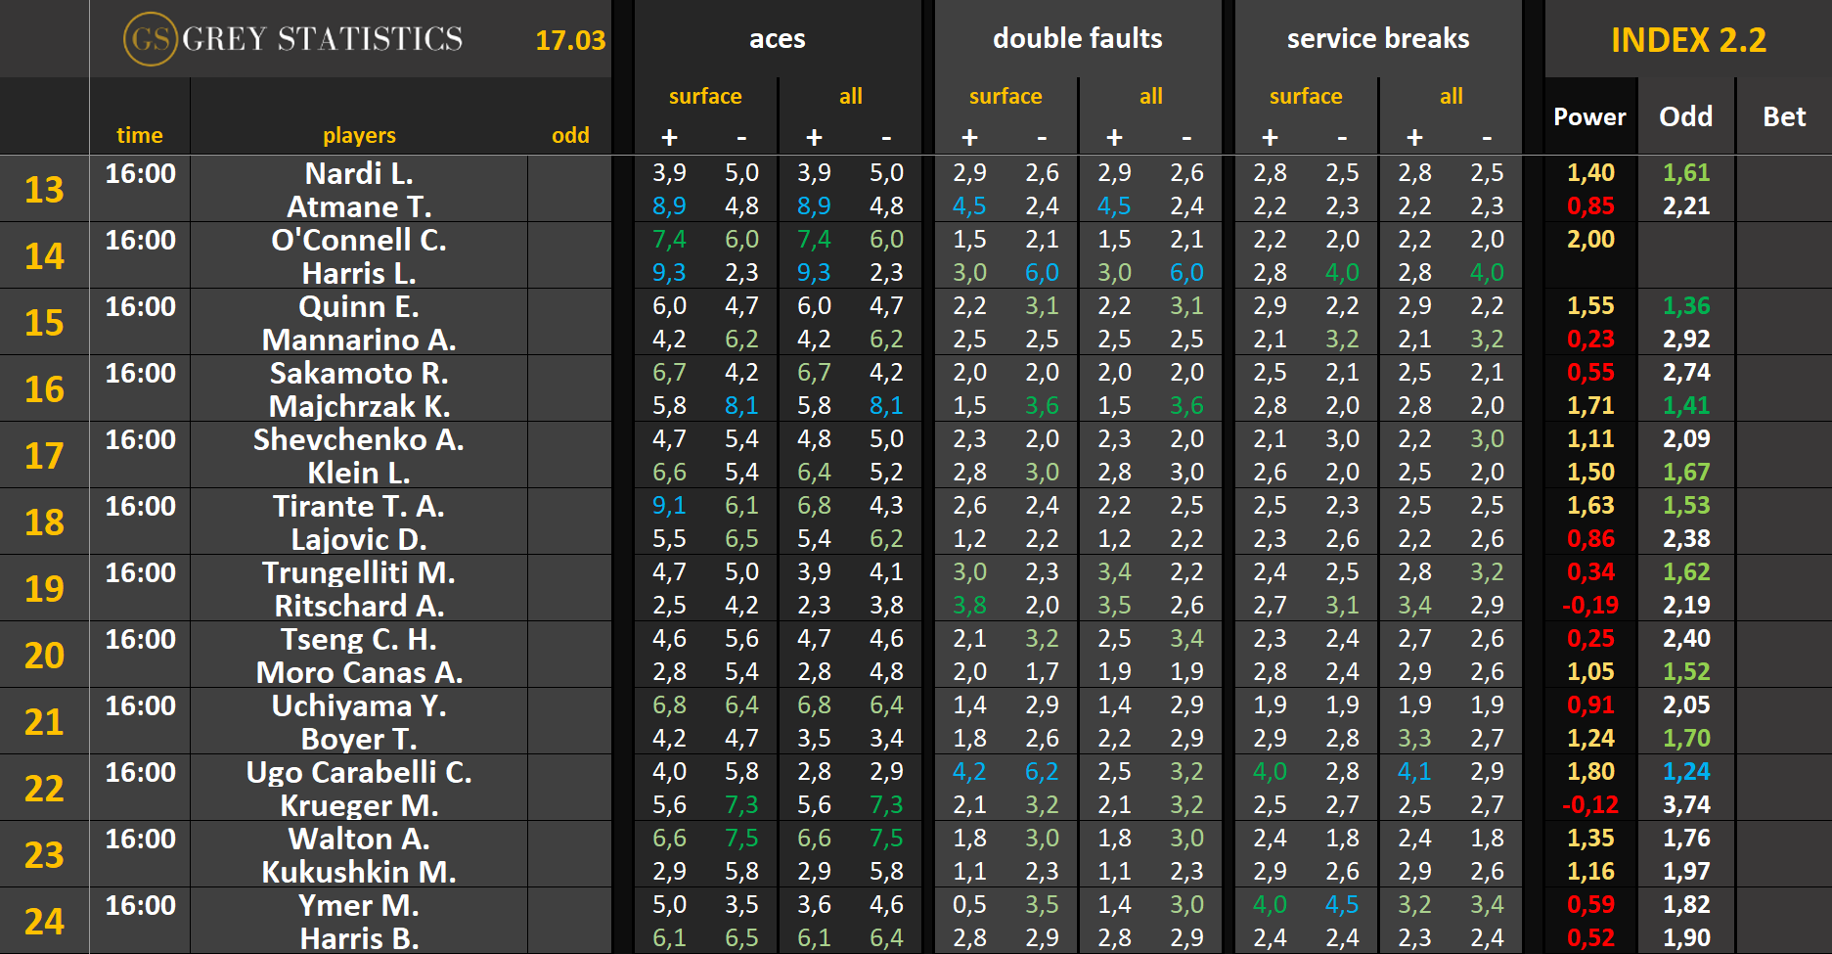This screenshot has height=954, width=1832.
Task: Click player name Uchiyama Y.
Action: click(359, 705)
